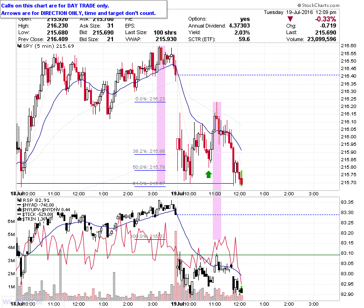This screenshot has width=364, height=308.
Task: Click the SCTR (ETF) value 59.6
Action: tap(244, 39)
